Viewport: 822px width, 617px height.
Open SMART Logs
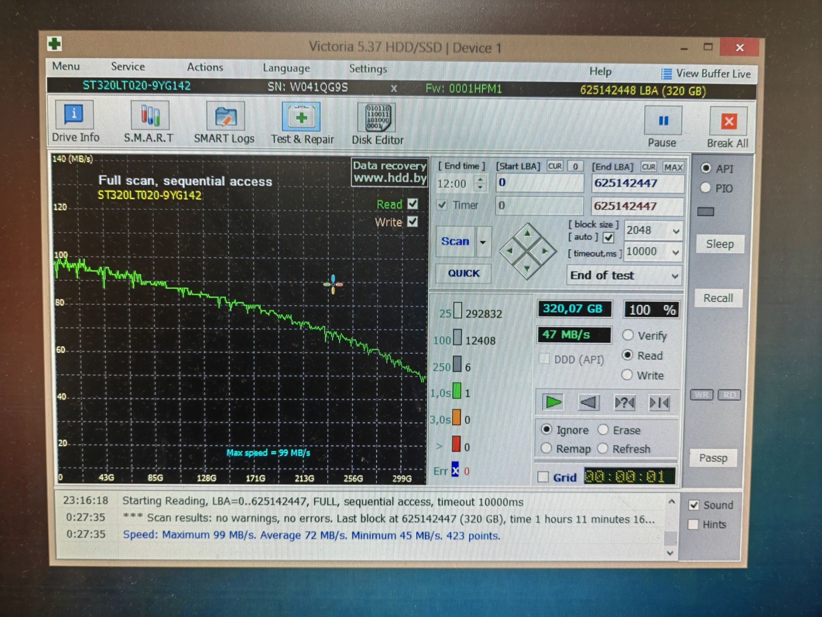coord(224,123)
